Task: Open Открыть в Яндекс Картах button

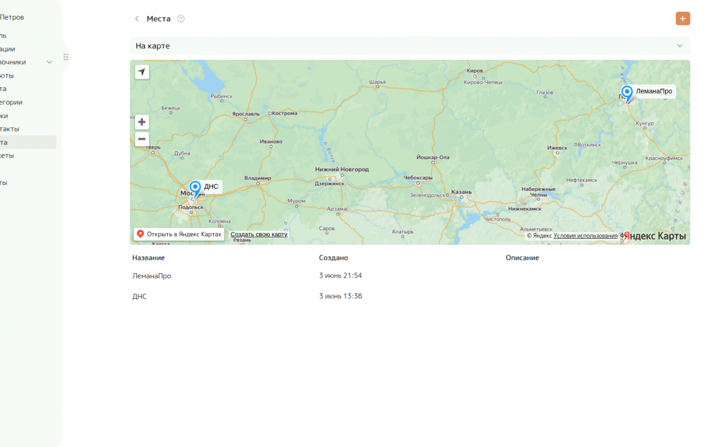Action: pyautogui.click(x=179, y=234)
